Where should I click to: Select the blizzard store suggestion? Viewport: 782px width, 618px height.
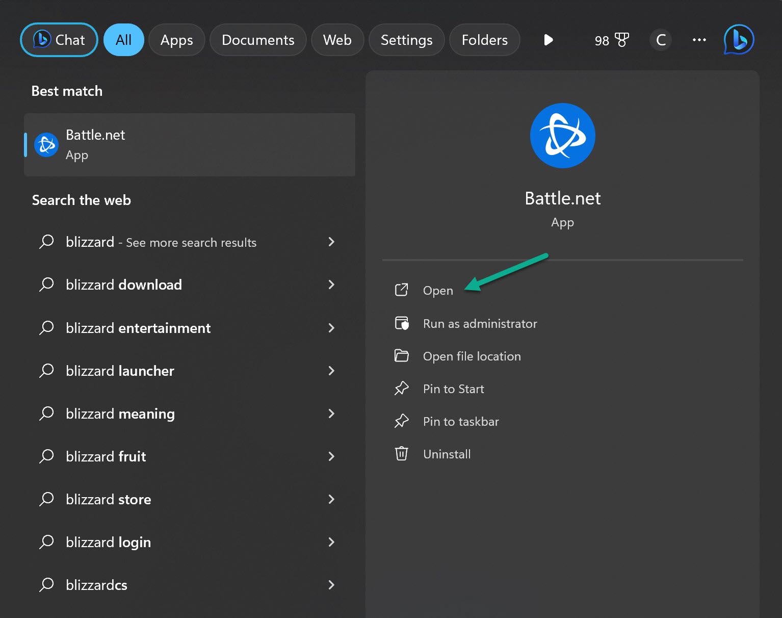tap(190, 499)
